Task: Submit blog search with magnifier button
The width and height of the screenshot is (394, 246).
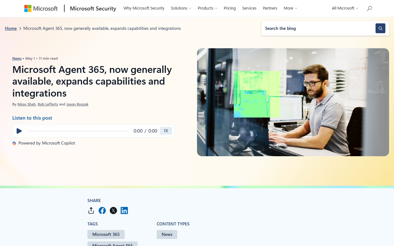Action: pyautogui.click(x=380, y=28)
